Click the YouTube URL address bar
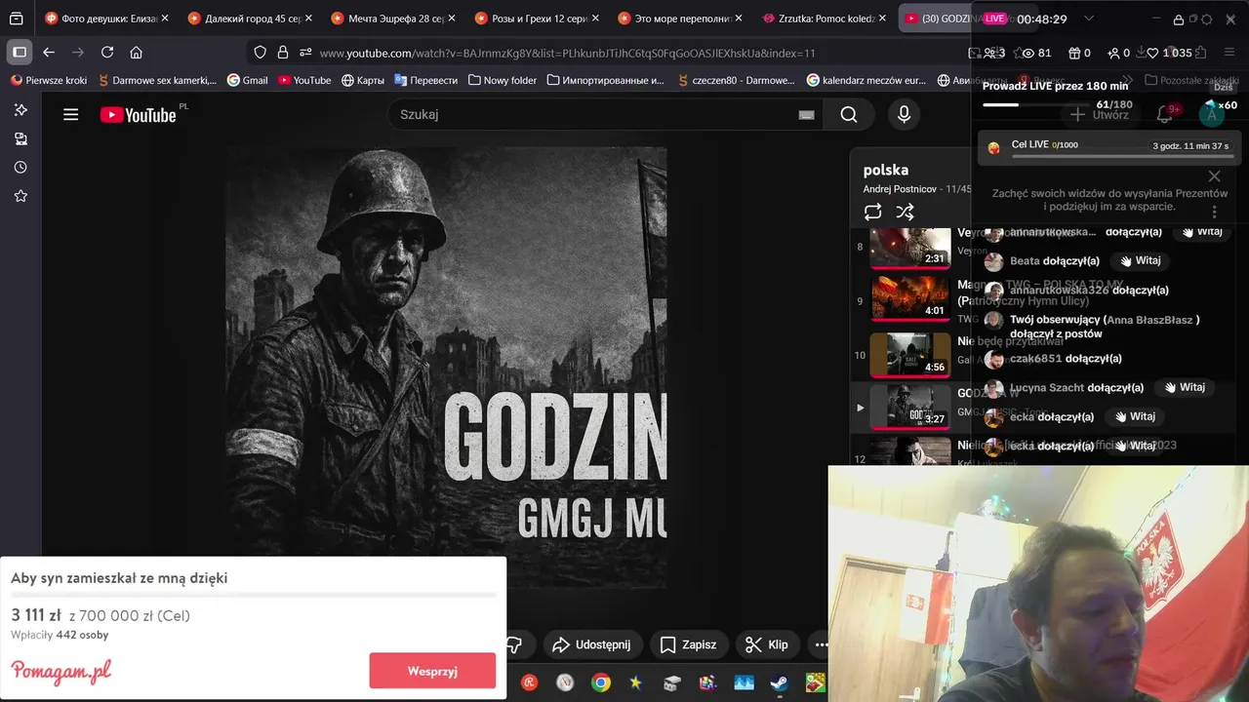This screenshot has width=1249, height=702. click(567, 53)
